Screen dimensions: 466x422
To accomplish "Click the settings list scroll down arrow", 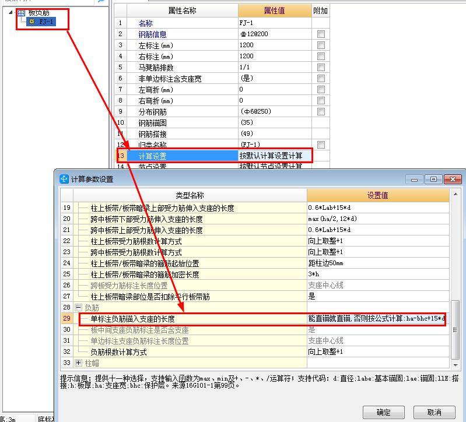I will click(456, 365).
